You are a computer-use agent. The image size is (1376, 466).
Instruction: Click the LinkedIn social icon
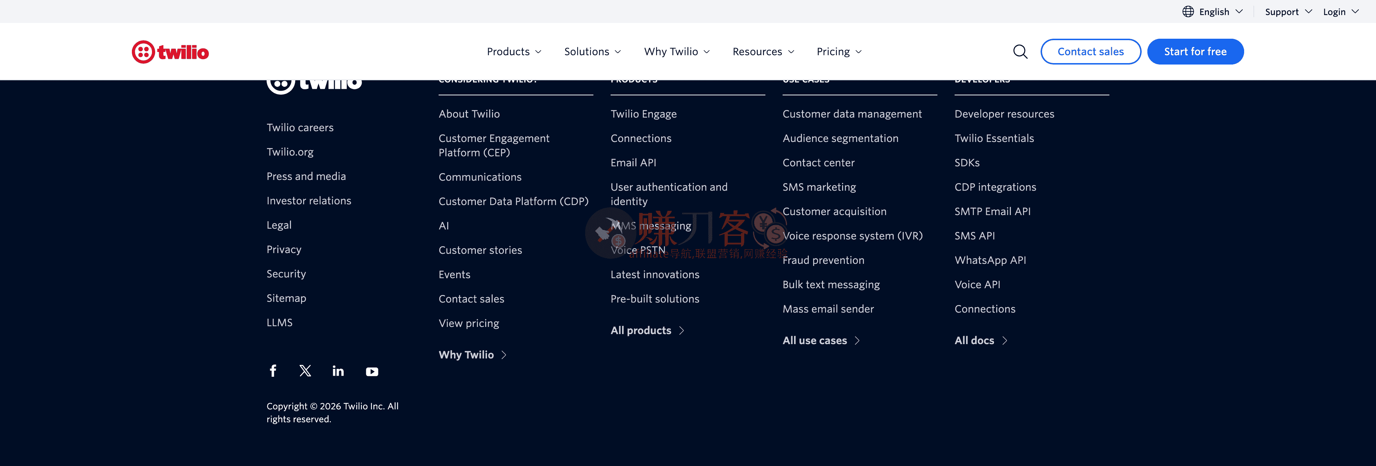click(x=338, y=371)
